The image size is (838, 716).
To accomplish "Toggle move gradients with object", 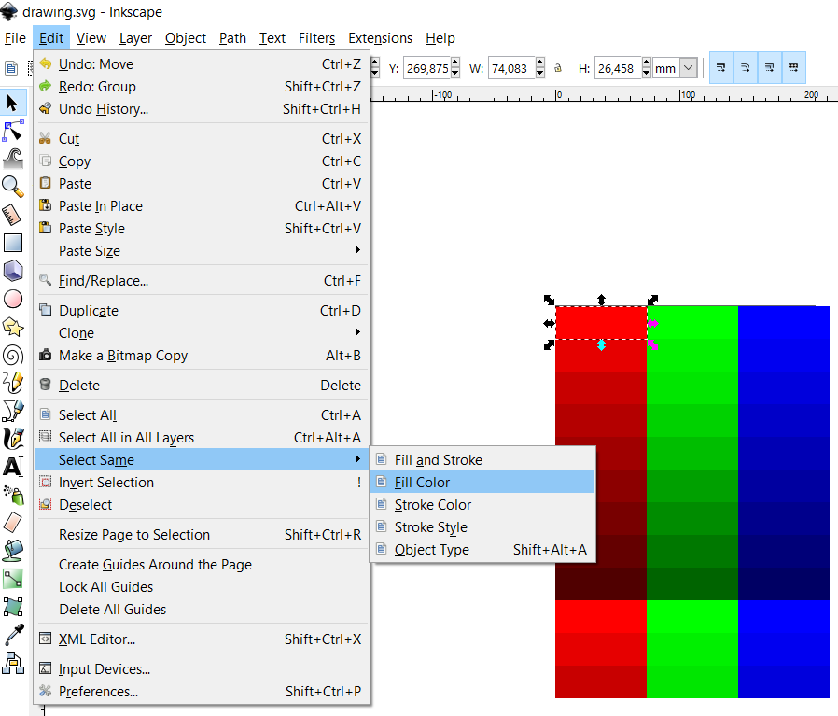I will coord(770,68).
